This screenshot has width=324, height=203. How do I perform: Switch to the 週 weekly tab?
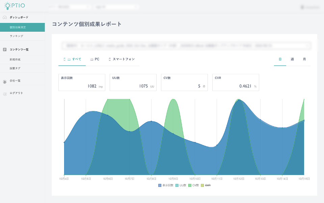292,59
